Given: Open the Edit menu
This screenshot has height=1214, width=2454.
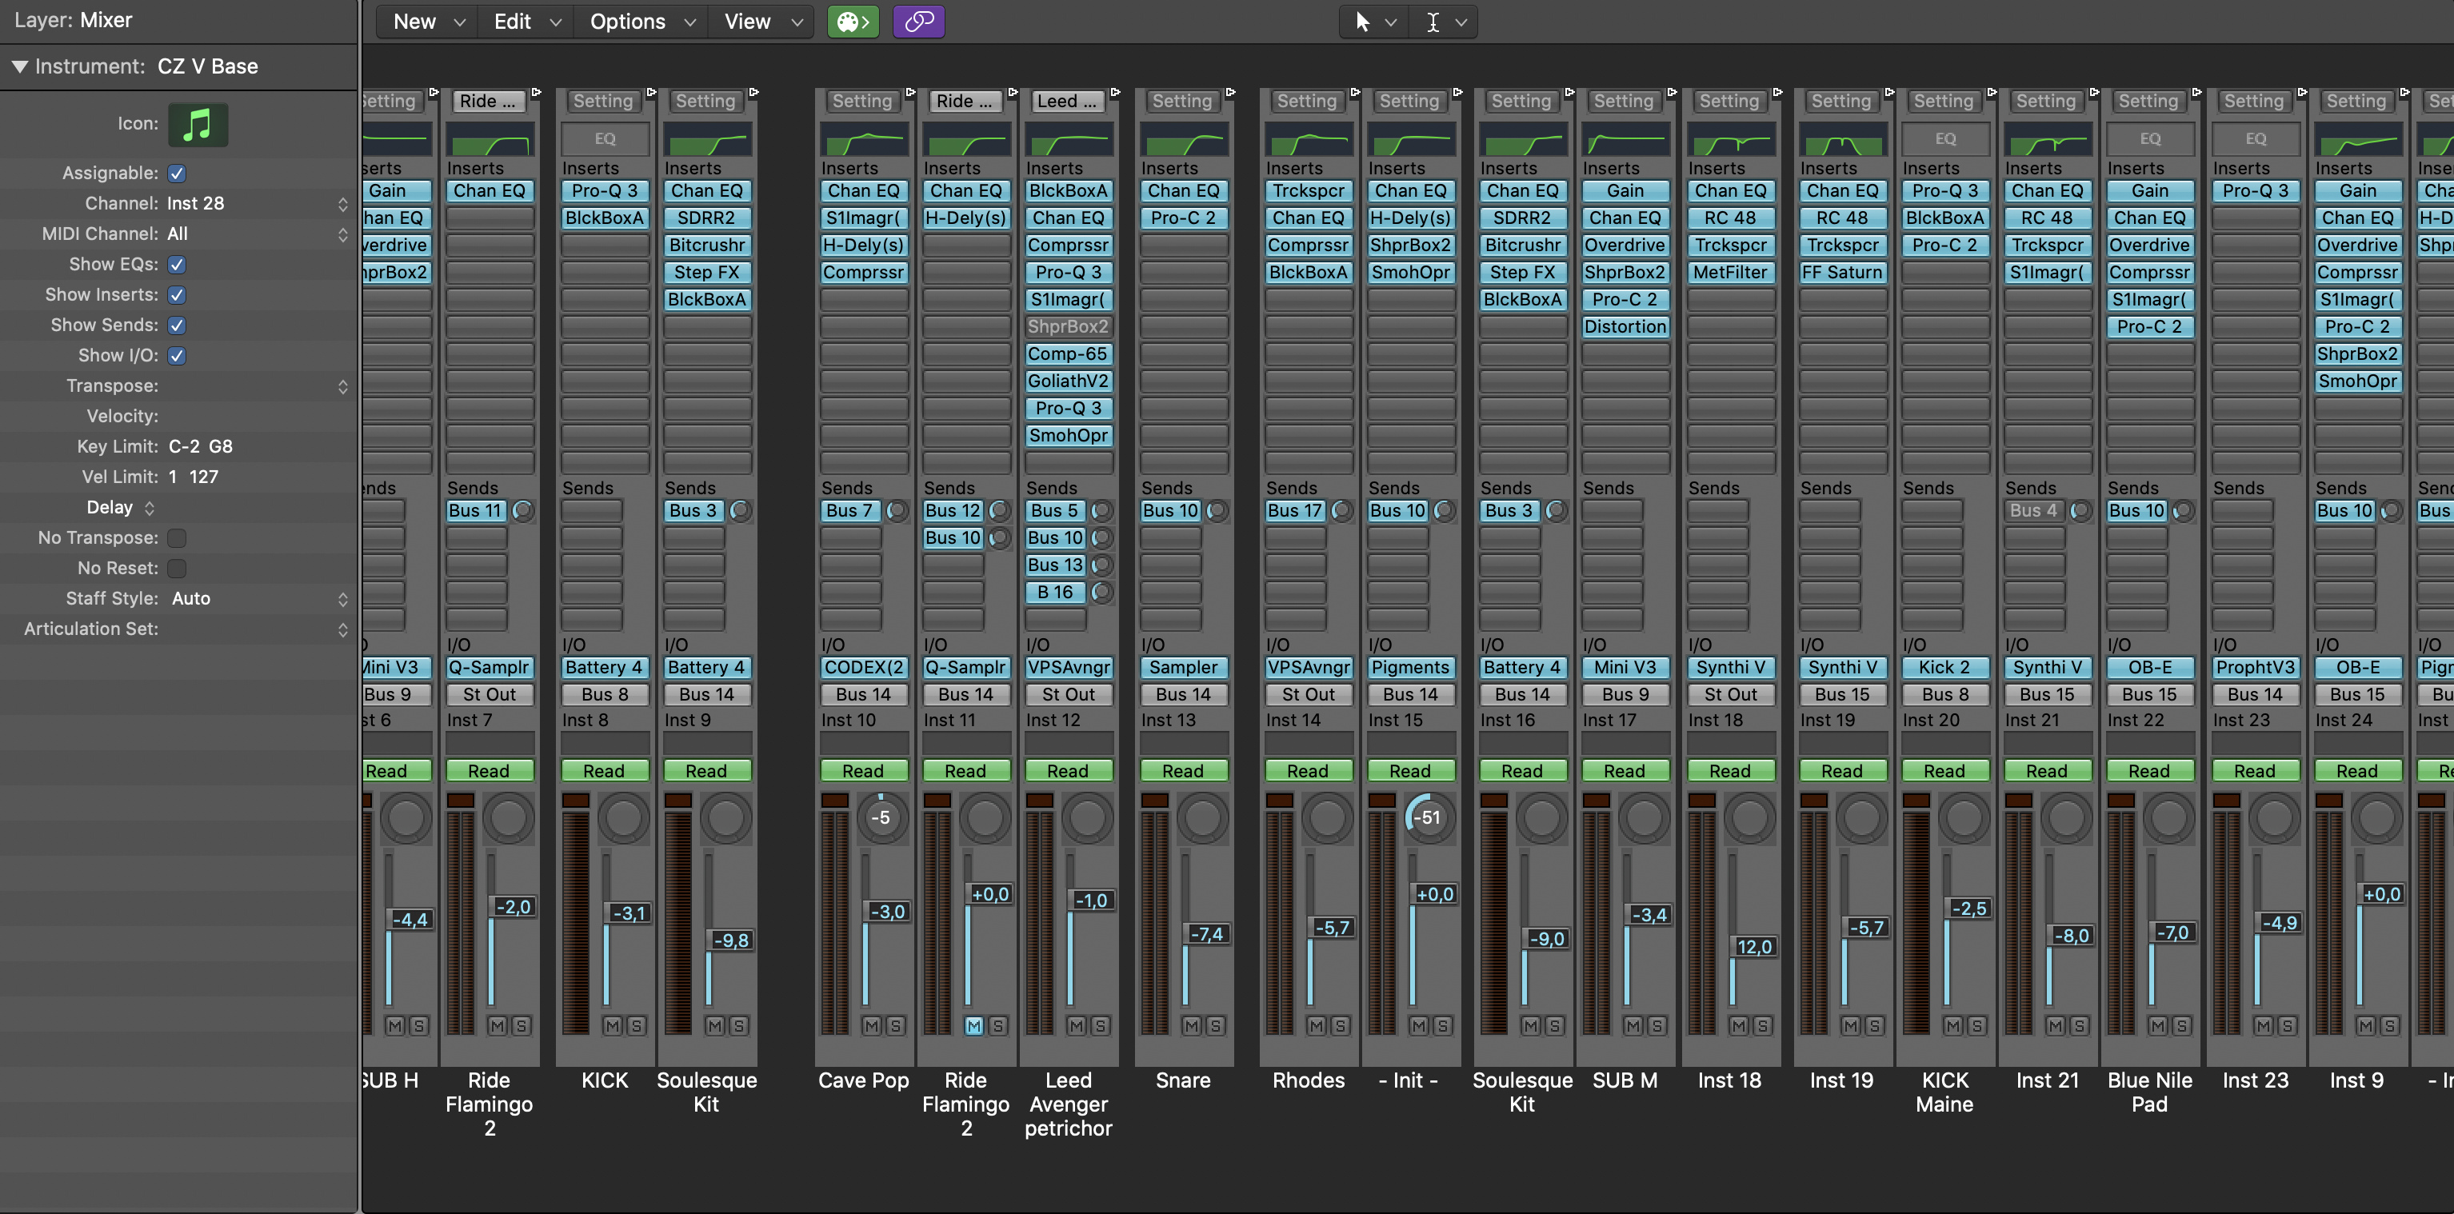Looking at the screenshot, I should coord(526,21).
